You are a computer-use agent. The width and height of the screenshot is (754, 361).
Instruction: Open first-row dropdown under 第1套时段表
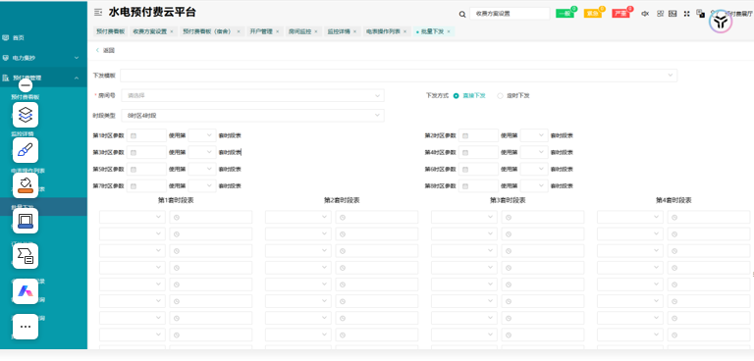click(x=133, y=217)
